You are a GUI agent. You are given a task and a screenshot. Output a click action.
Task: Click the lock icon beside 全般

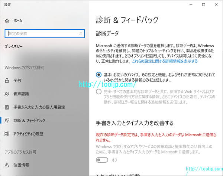click(7, 81)
